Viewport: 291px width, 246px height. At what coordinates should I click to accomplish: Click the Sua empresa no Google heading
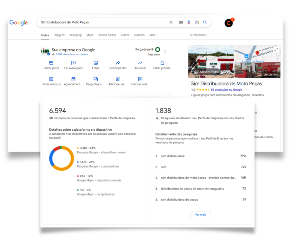[74, 50]
